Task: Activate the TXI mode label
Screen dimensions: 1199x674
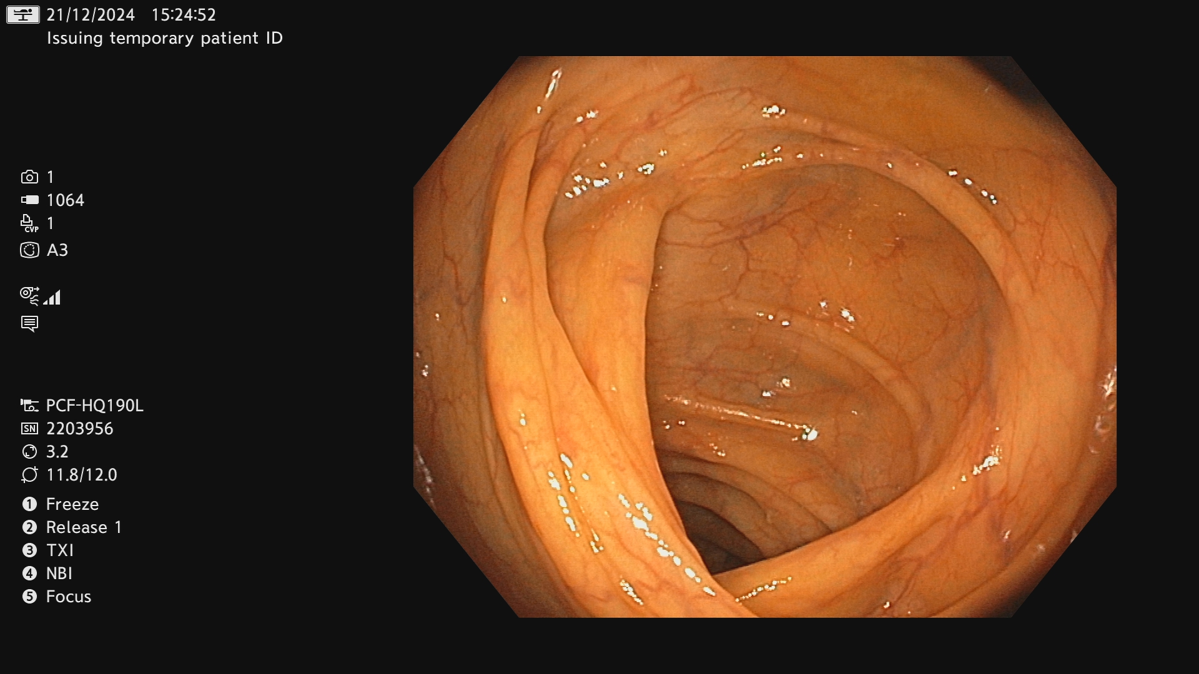Action: coord(60,550)
